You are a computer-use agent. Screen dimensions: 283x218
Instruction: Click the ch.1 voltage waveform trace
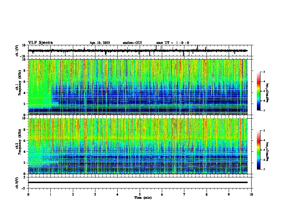pyautogui.click(x=138, y=51)
